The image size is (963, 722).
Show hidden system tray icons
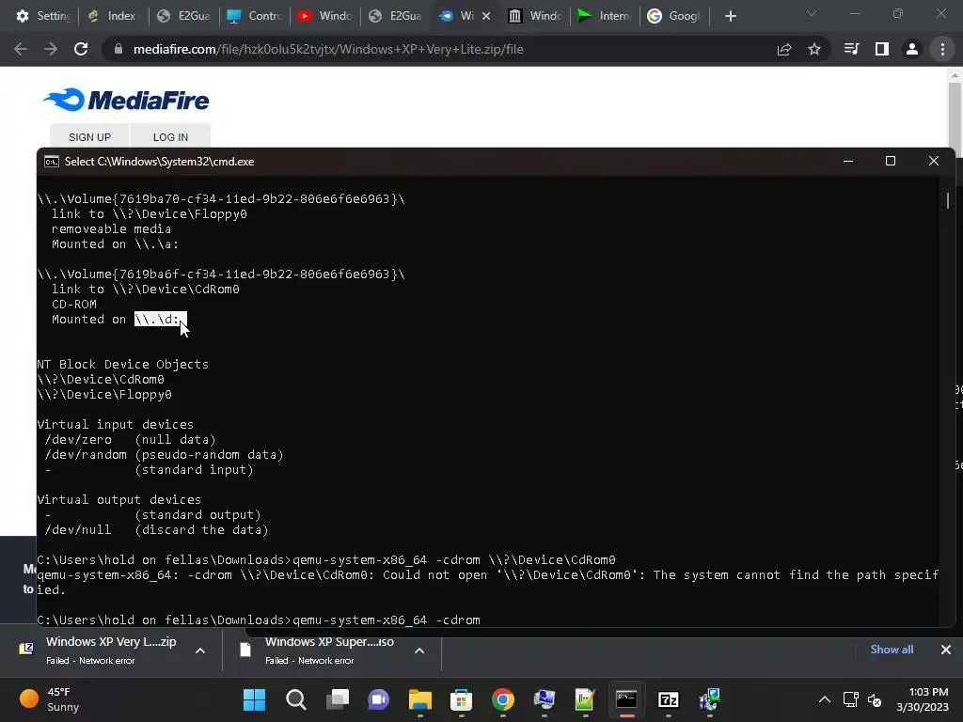pos(824,699)
